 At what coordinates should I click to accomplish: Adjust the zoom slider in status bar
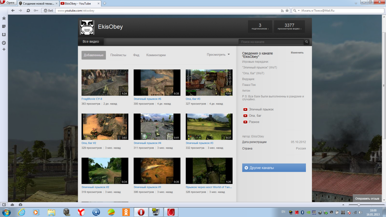pyautogui.click(x=359, y=205)
